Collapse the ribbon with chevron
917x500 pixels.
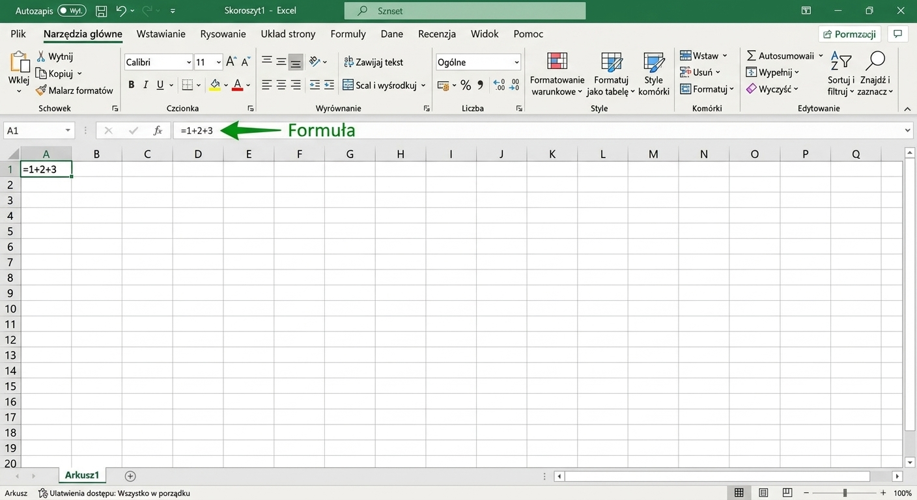click(x=907, y=108)
